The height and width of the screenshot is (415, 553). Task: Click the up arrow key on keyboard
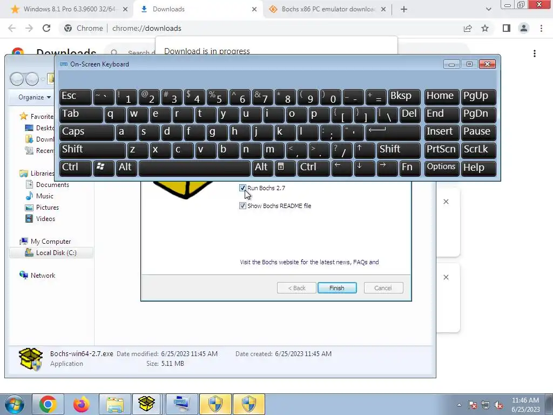tap(365, 150)
